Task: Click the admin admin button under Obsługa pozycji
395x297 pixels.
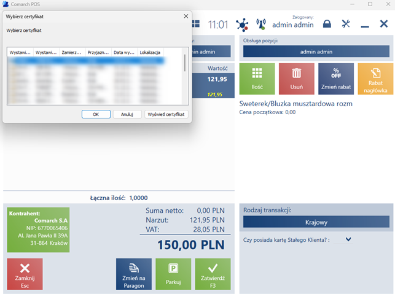Action: 316,52
